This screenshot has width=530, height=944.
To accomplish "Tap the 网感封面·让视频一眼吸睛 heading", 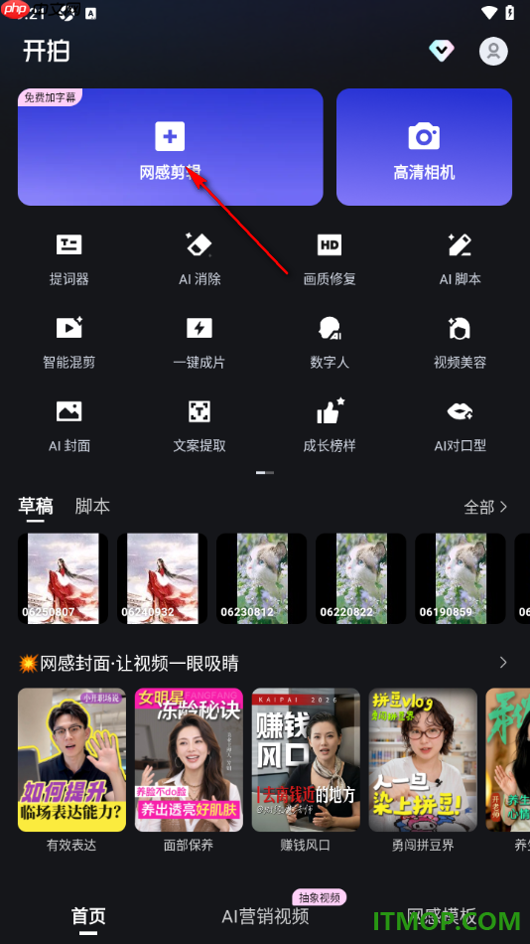I will click(x=129, y=664).
